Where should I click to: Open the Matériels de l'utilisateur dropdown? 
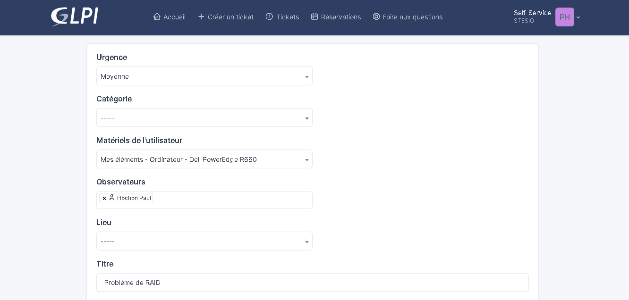204,159
